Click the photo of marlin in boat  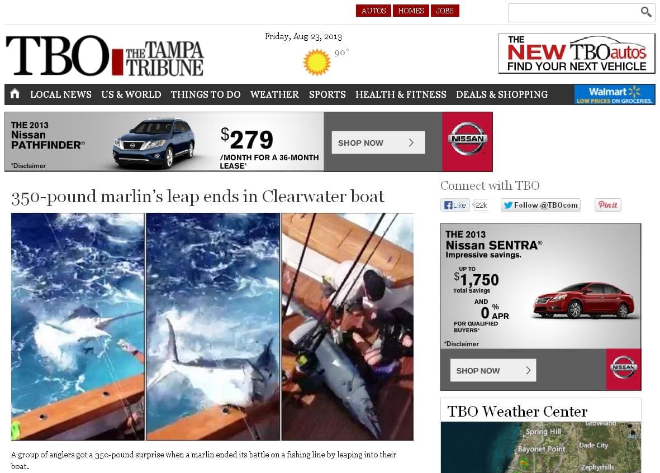[348, 327]
